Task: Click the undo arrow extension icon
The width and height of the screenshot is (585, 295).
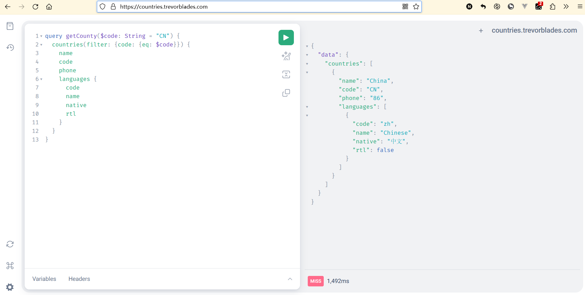Action: [x=483, y=6]
